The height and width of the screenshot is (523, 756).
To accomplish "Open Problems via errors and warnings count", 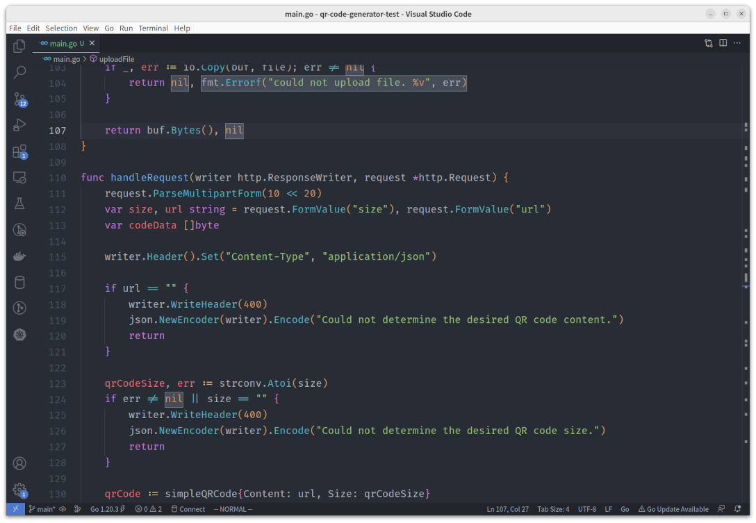I will pos(149,509).
